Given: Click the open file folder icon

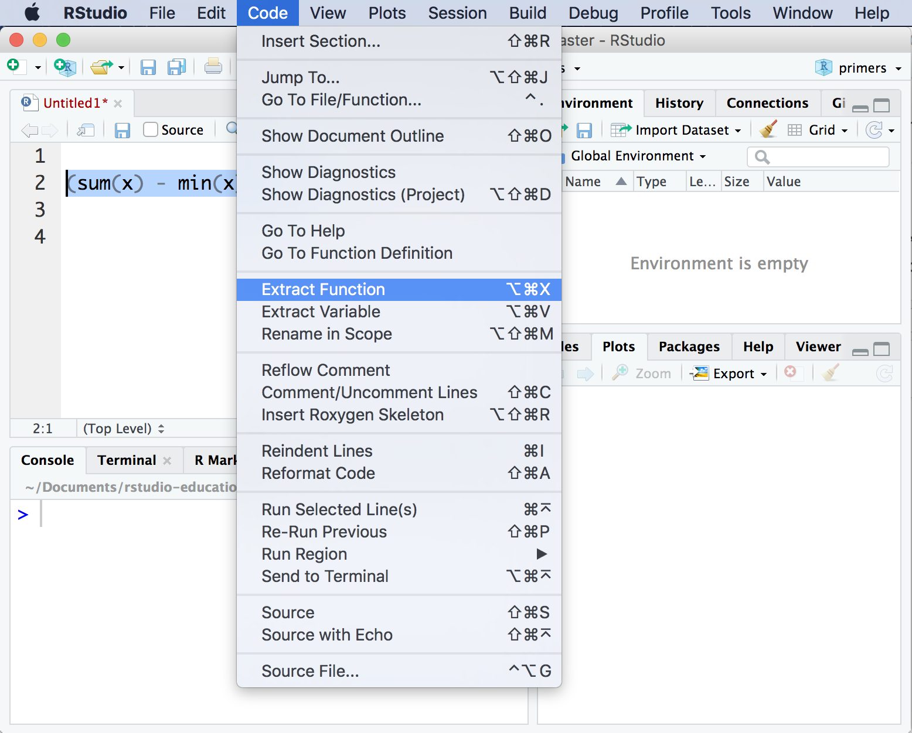Looking at the screenshot, I should pos(101,67).
